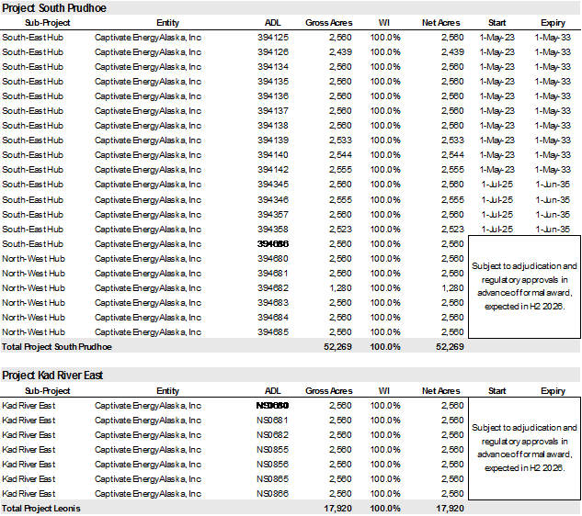Viewport: 582px width, 516px height.
Task: Click ADL number NS0866
Action: 273,494
